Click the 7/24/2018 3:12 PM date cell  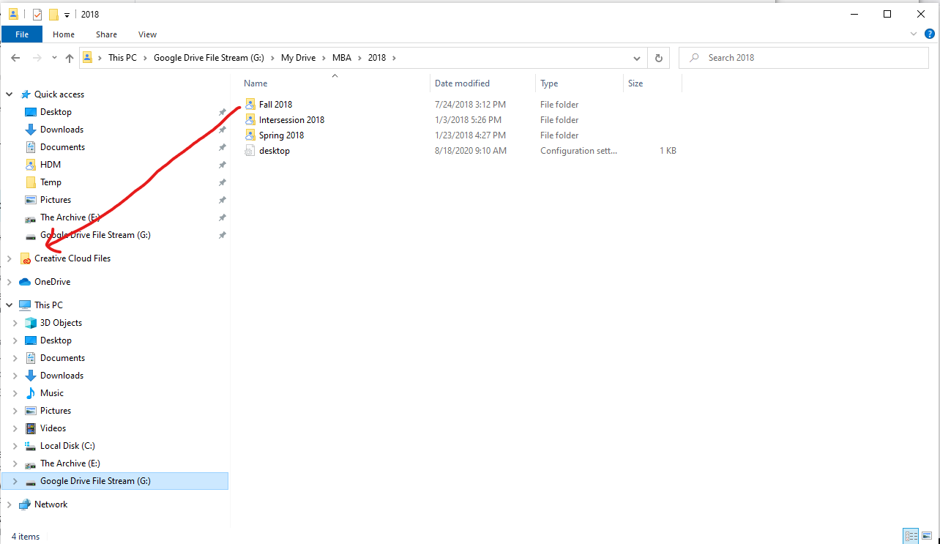tap(470, 105)
